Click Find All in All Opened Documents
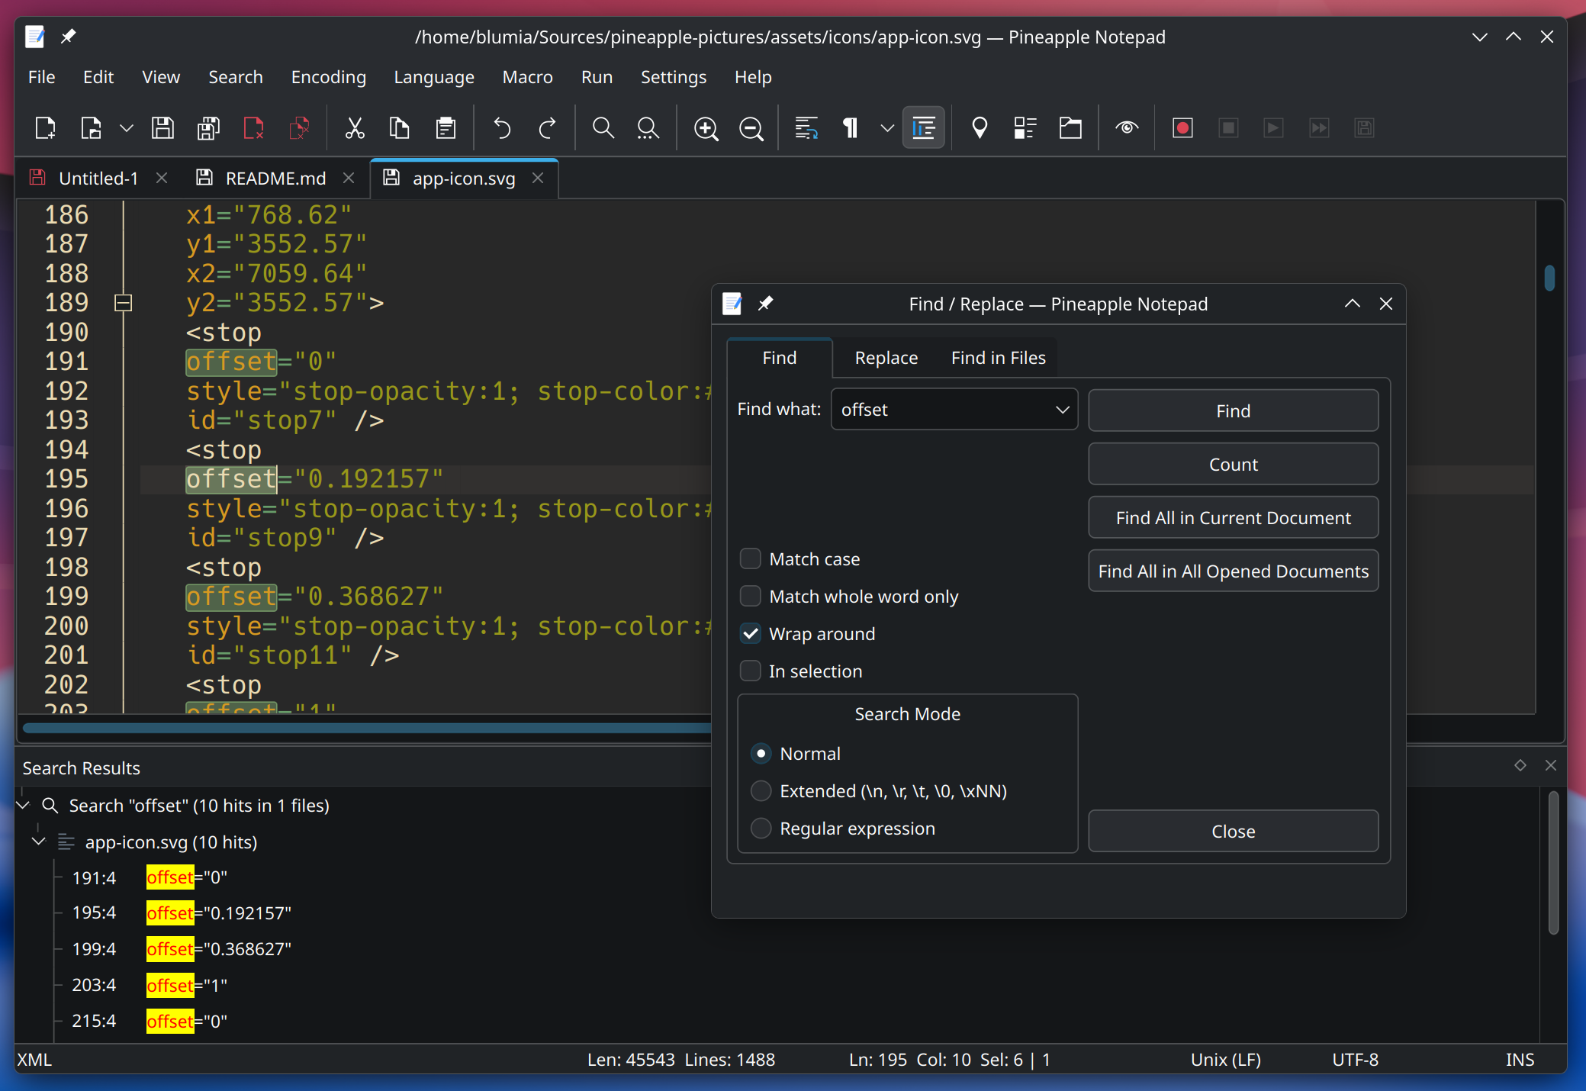This screenshot has width=1586, height=1091. 1233,571
